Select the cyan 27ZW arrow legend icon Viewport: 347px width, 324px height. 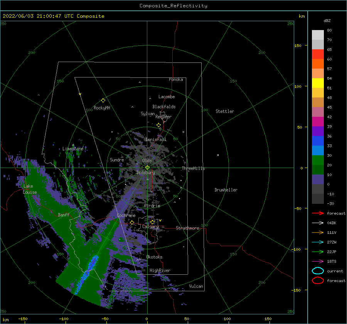pos(318,242)
